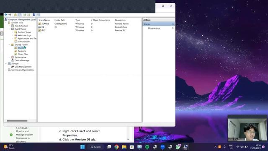Image resolution: width=268 pixels, height=151 pixels.
Task: Sort by the Folder Path column header
Action: [59, 20]
